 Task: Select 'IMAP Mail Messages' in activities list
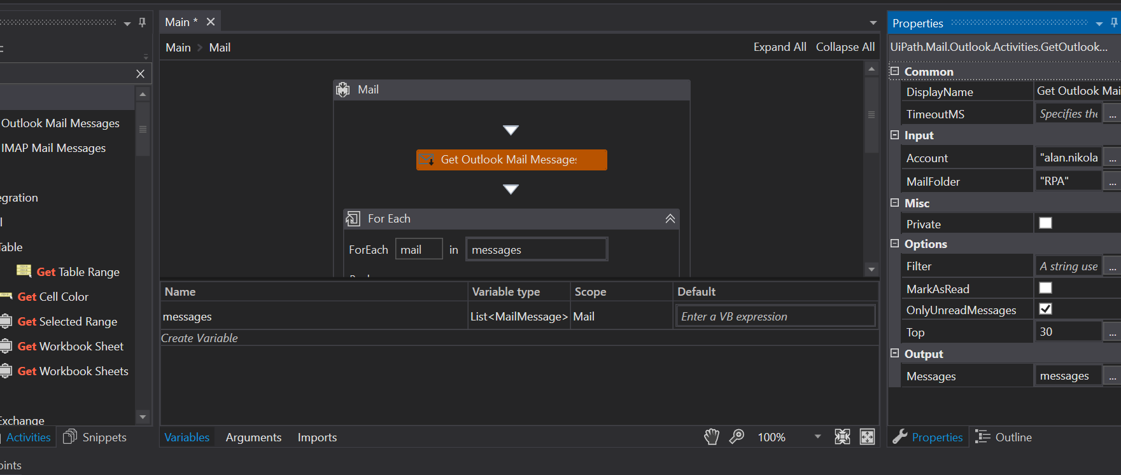click(x=53, y=148)
